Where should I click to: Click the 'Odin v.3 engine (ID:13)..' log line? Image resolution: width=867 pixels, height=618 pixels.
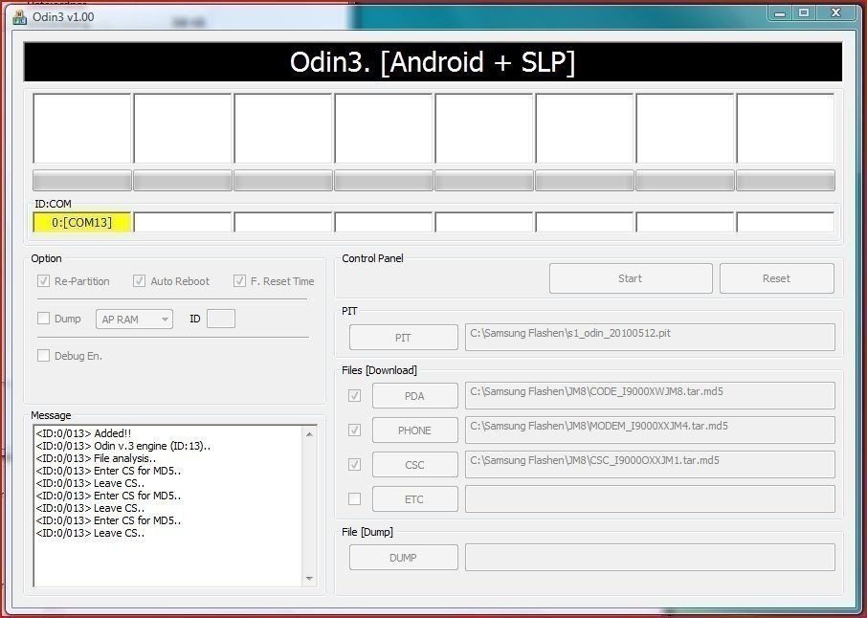(x=123, y=446)
